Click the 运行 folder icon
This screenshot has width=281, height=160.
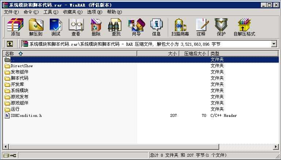(7, 109)
